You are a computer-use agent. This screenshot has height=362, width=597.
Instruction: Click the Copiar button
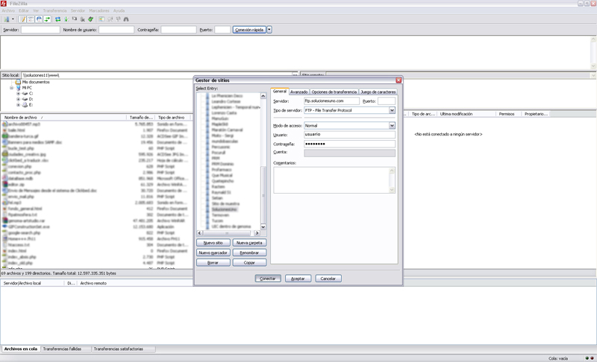point(249,262)
